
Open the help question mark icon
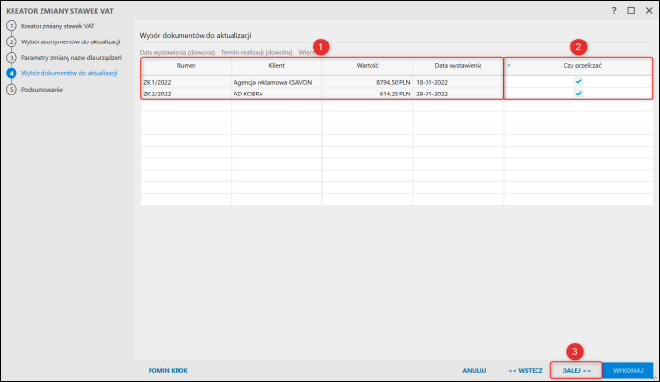614,11
